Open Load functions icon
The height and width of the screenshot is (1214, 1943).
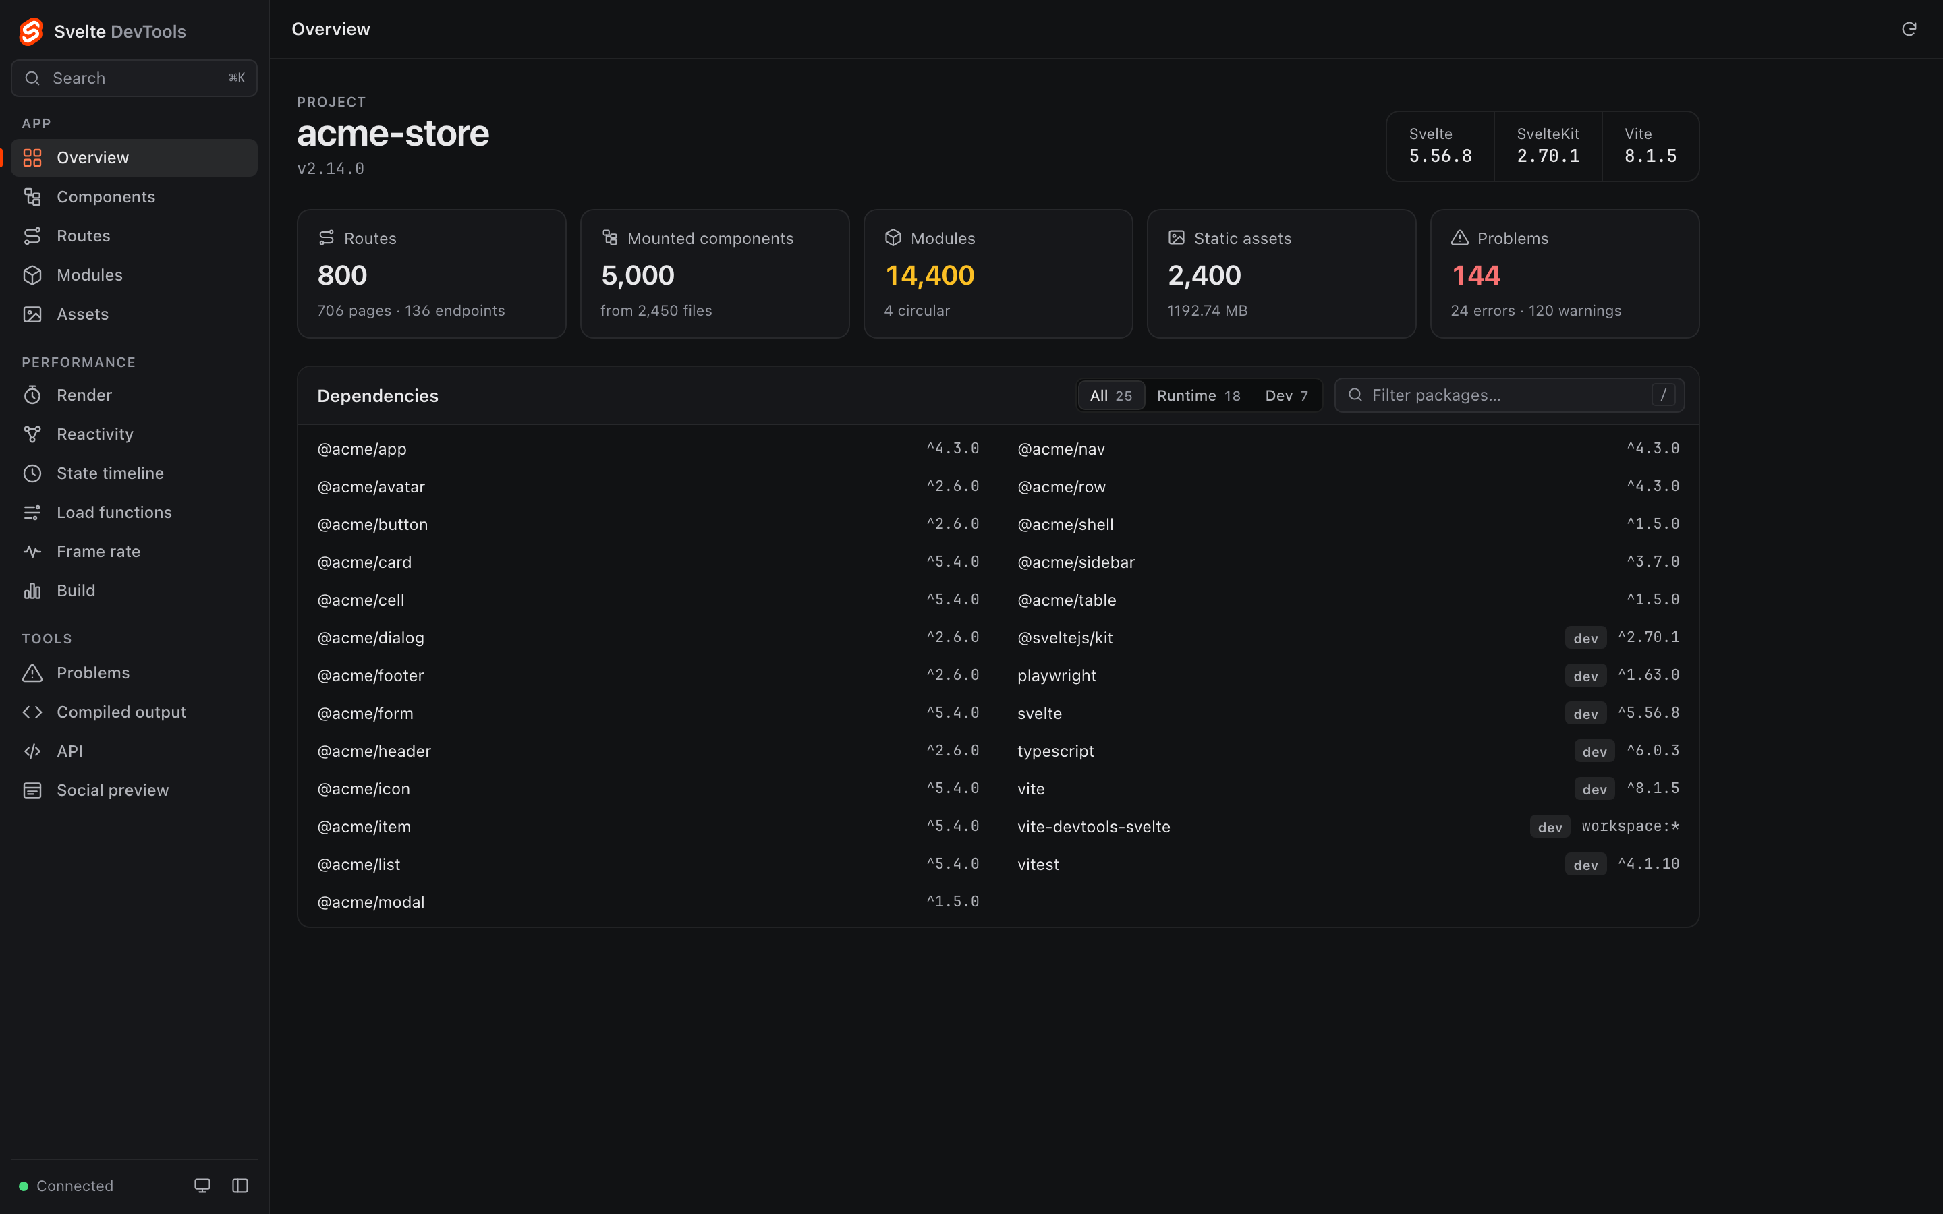tap(32, 513)
